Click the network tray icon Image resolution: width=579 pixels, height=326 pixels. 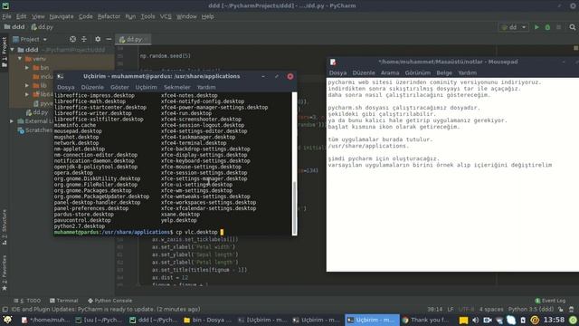499,320
